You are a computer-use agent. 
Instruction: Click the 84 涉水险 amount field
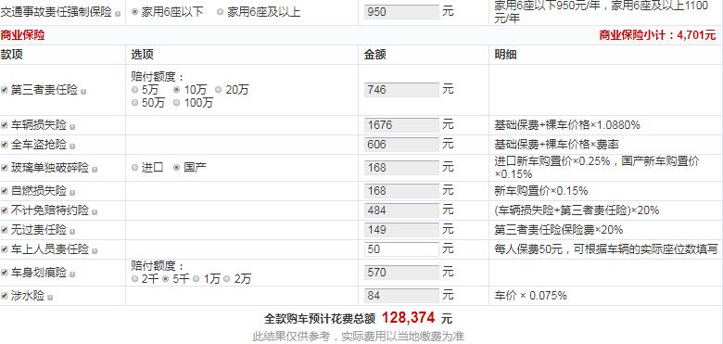[x=401, y=296]
